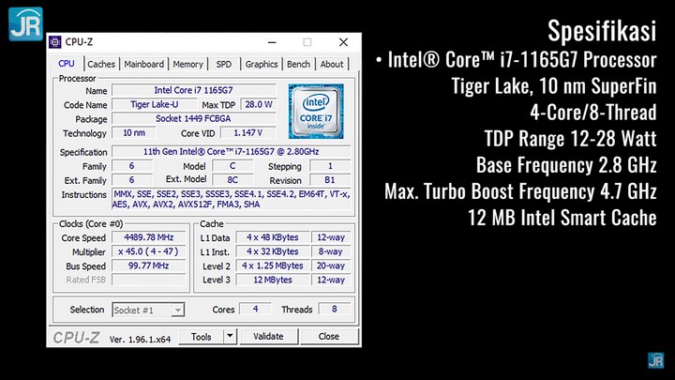Screen dimensions: 675x380
Task: Open the SPD tab
Action: [224, 64]
